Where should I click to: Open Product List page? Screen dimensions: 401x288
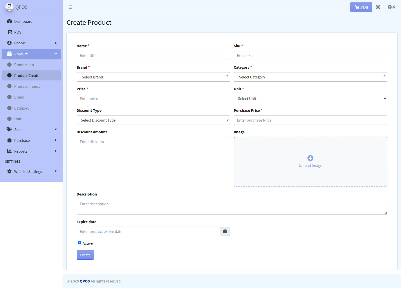tap(31, 65)
